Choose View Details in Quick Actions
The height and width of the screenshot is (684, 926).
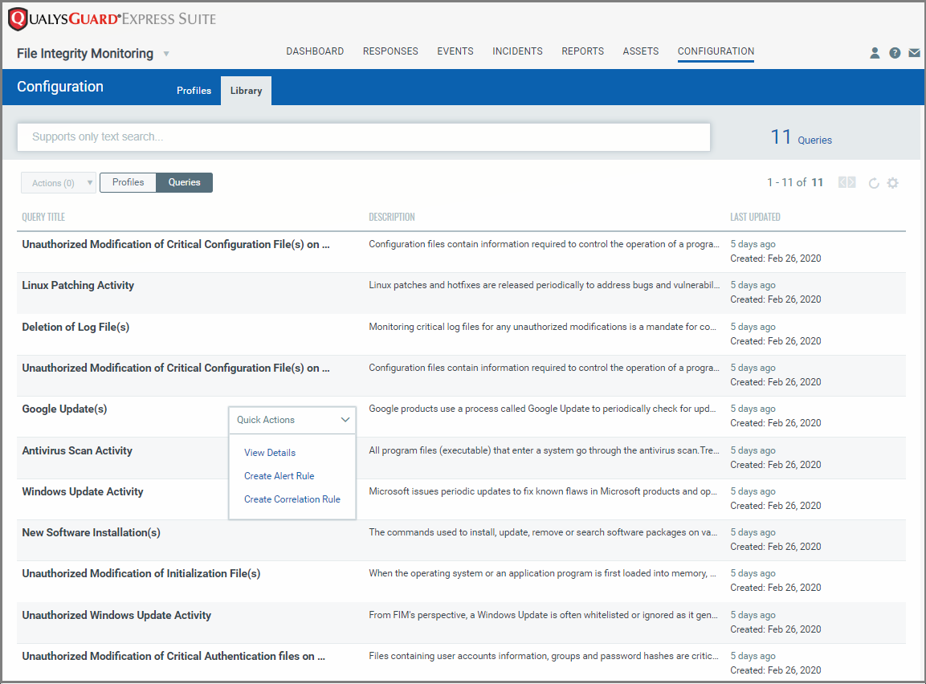[x=270, y=453]
